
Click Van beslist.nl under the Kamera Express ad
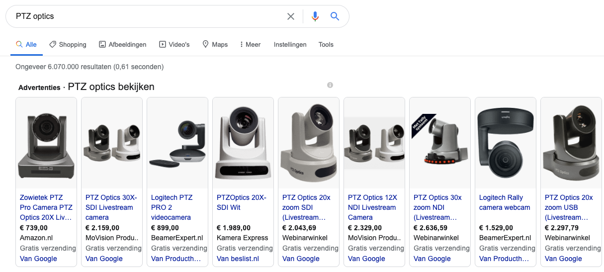point(238,259)
